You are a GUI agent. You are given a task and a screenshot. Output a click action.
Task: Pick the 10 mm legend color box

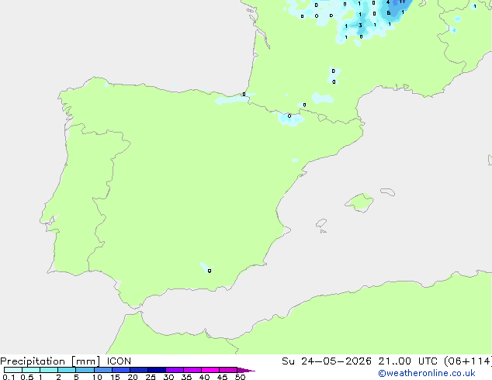[103, 370]
